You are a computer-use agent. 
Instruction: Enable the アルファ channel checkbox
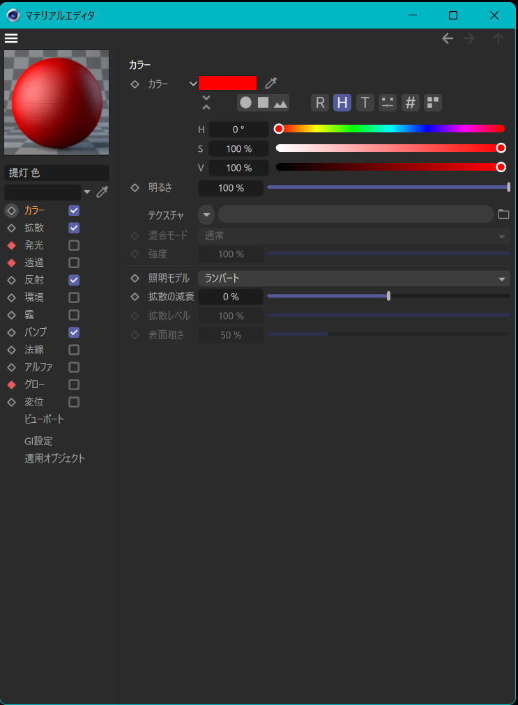coord(74,367)
